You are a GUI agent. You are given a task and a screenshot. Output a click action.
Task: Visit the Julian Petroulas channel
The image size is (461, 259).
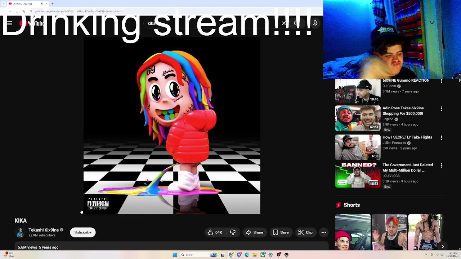click(x=394, y=143)
